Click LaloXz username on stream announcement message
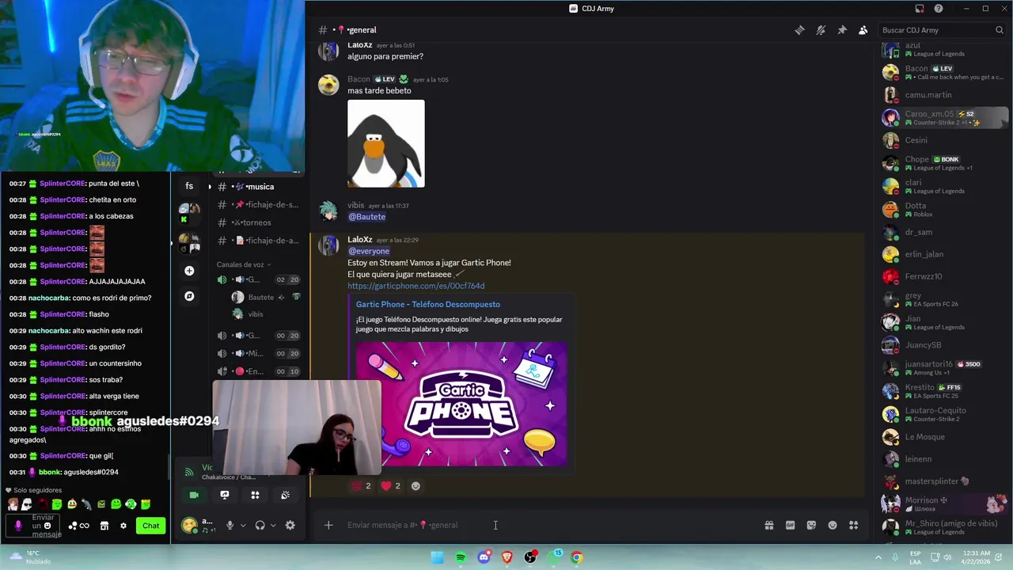The image size is (1013, 570). pyautogui.click(x=359, y=240)
